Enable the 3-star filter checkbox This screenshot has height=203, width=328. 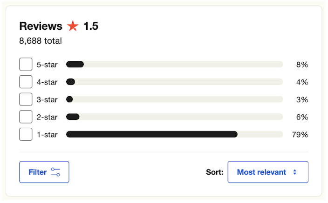pyautogui.click(x=26, y=99)
